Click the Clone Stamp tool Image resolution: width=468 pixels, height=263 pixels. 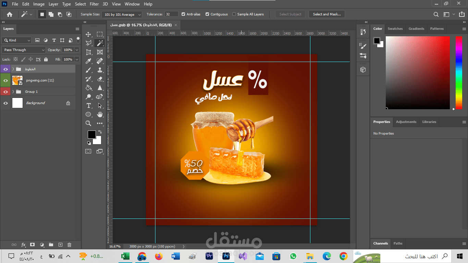point(100,70)
